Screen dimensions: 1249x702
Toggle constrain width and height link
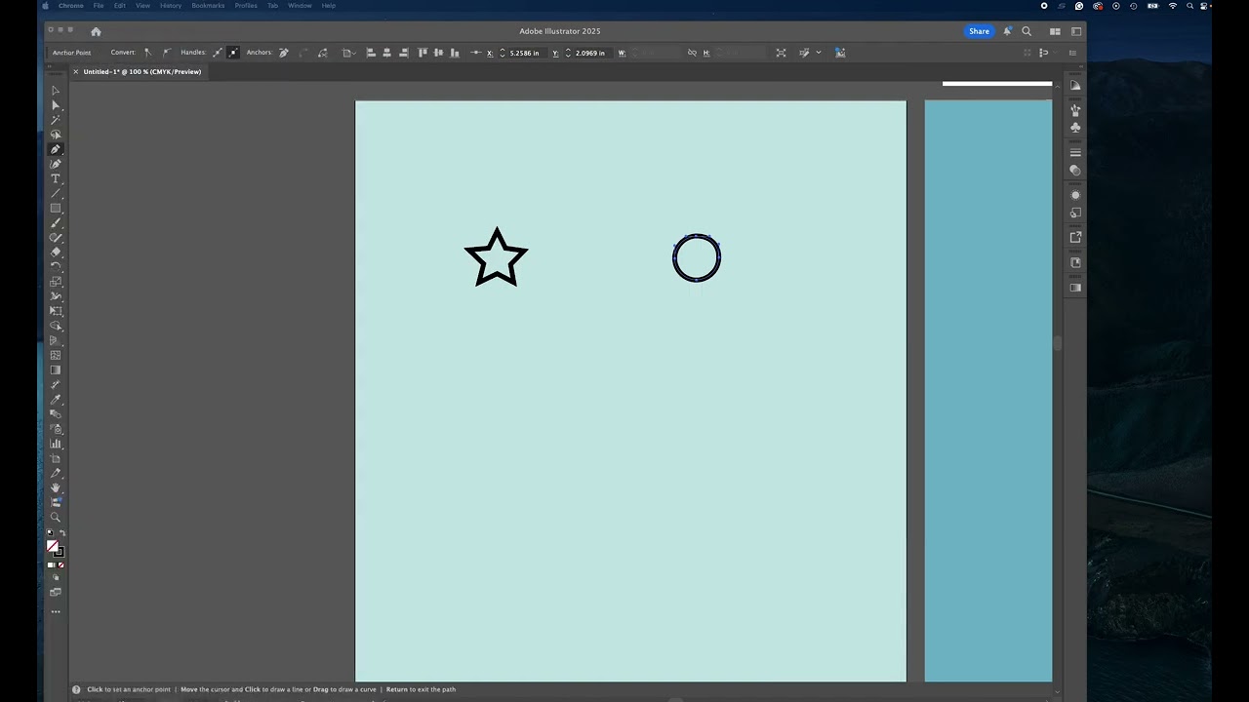click(x=692, y=53)
